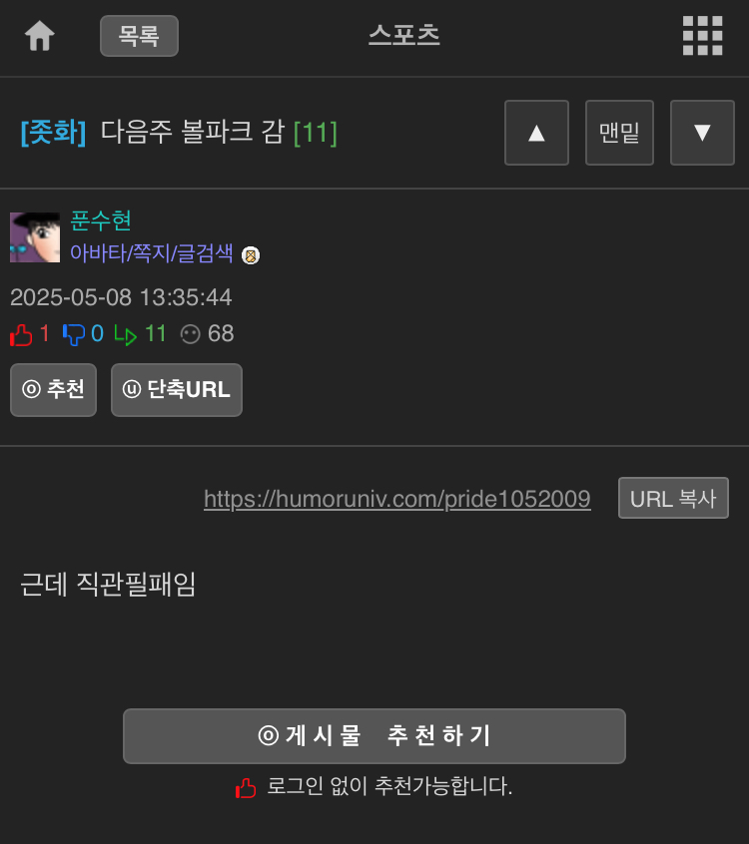Click the 단축URL button
Viewport: 749px width, 844px height.
[177, 390]
